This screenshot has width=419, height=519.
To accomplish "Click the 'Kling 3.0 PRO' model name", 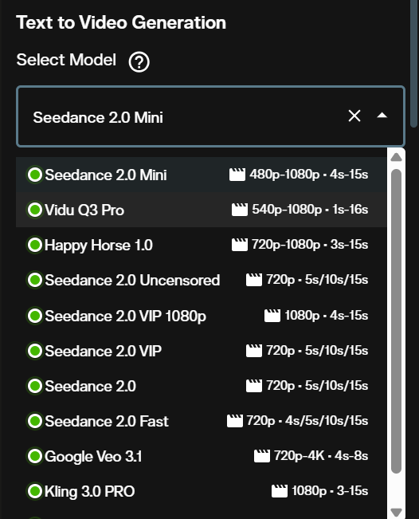I will click(90, 491).
